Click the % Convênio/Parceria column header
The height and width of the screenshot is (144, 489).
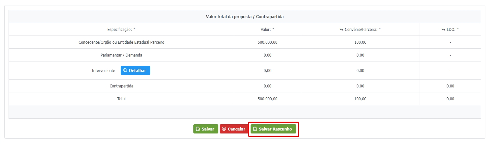(x=360, y=29)
